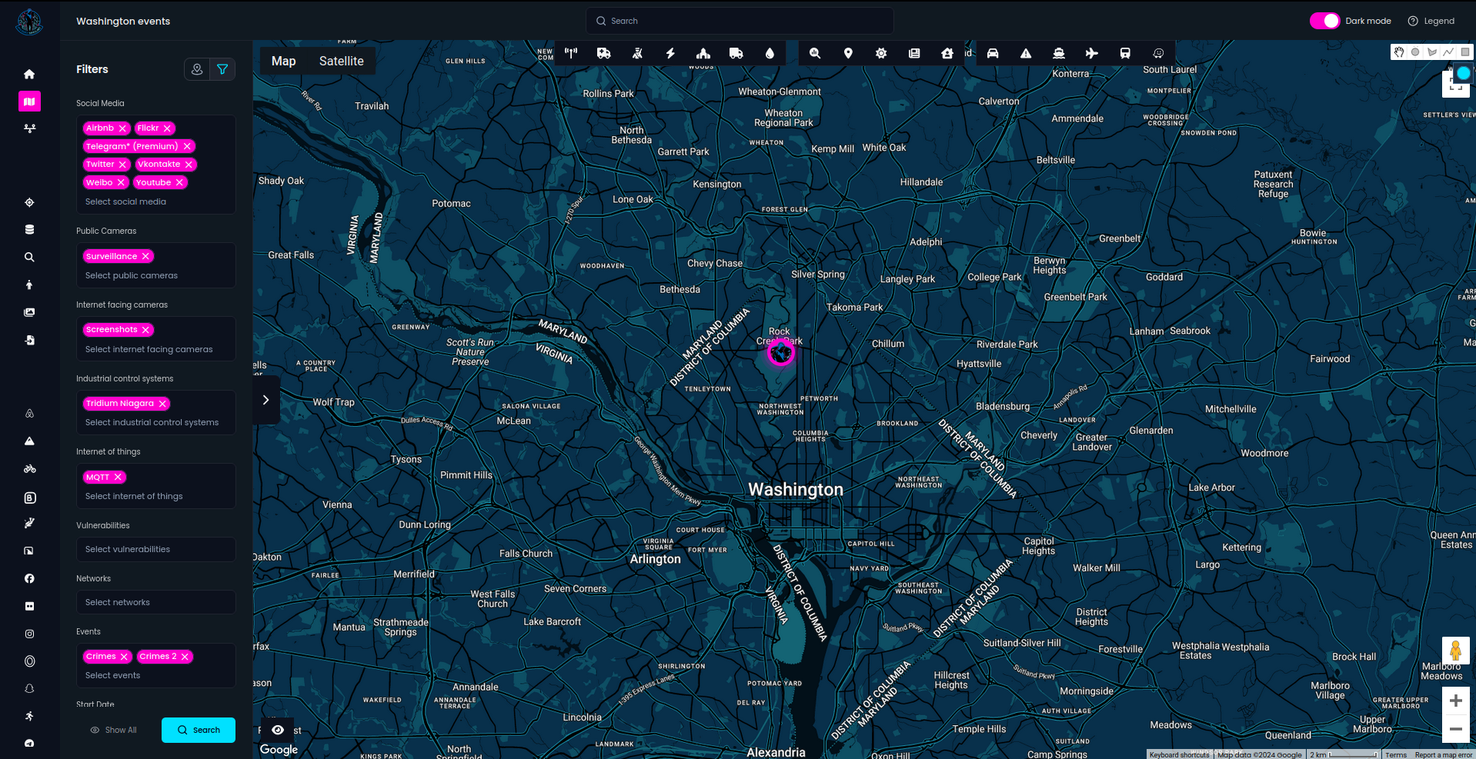This screenshot has height=759, width=1476.
Task: Click the cyan circle color indicator
Action: point(1463,73)
